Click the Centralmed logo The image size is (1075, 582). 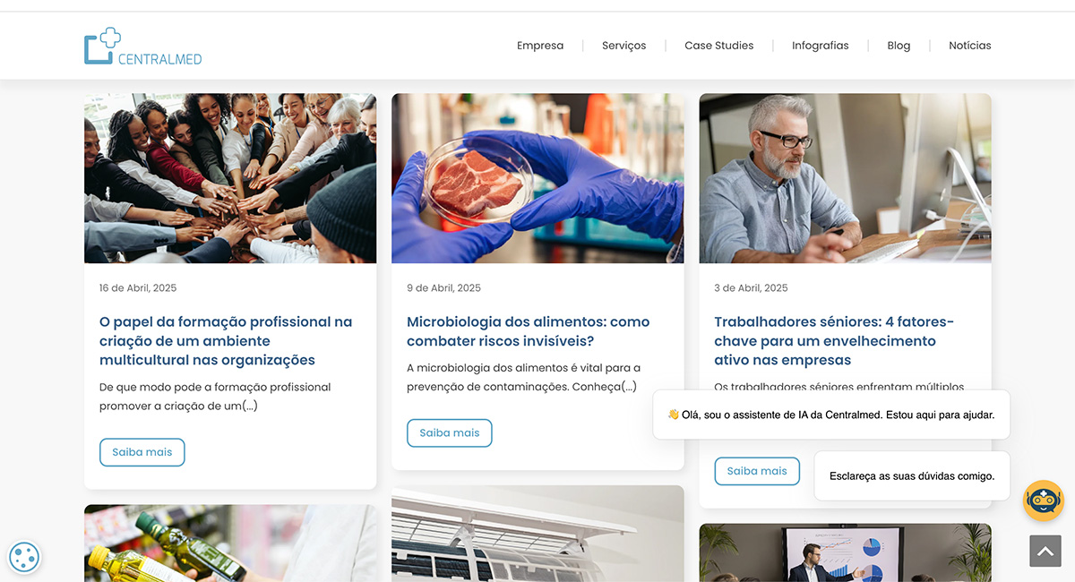click(x=143, y=46)
